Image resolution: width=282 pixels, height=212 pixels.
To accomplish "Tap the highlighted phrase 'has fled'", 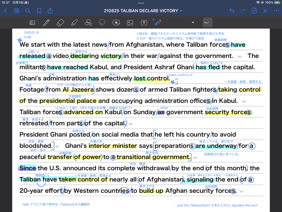I will (208, 67).
